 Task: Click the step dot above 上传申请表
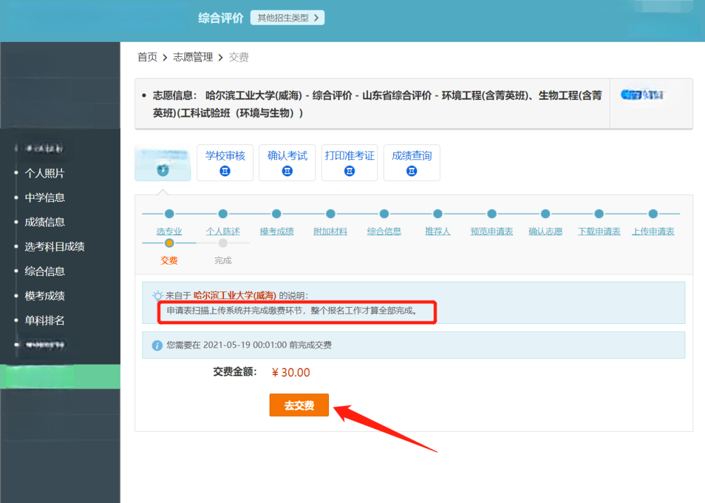click(653, 214)
